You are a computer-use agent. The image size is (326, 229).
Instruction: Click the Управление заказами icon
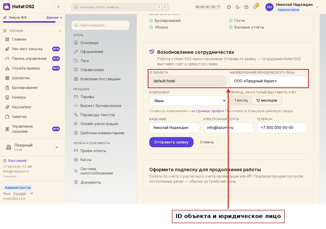coord(7,129)
